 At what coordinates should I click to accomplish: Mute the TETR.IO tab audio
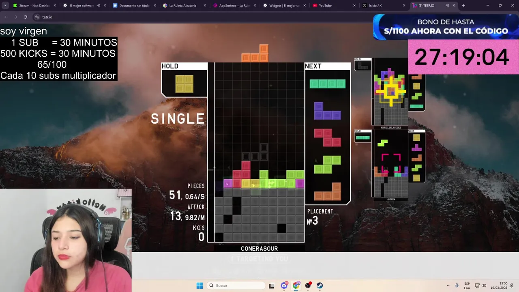click(447, 6)
